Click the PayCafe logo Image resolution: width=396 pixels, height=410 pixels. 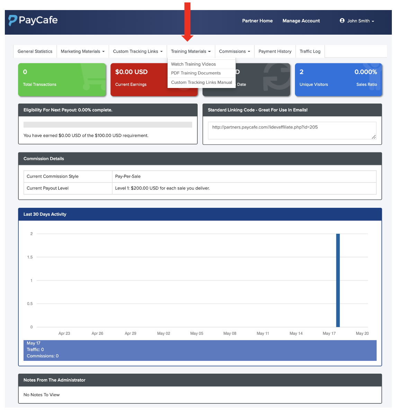tap(33, 20)
